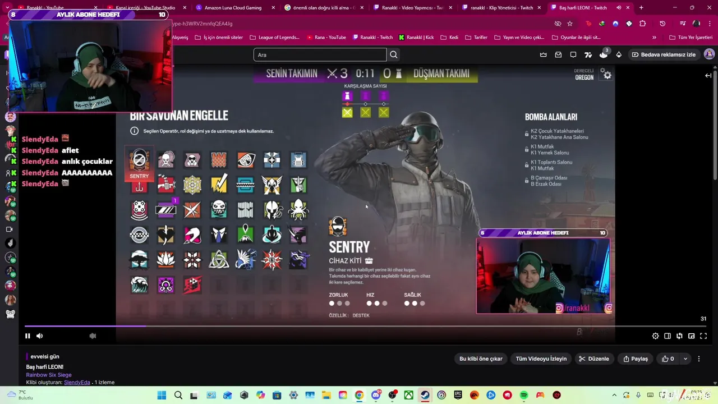
Task: Open the media control music-note icon
Action: tap(683, 24)
